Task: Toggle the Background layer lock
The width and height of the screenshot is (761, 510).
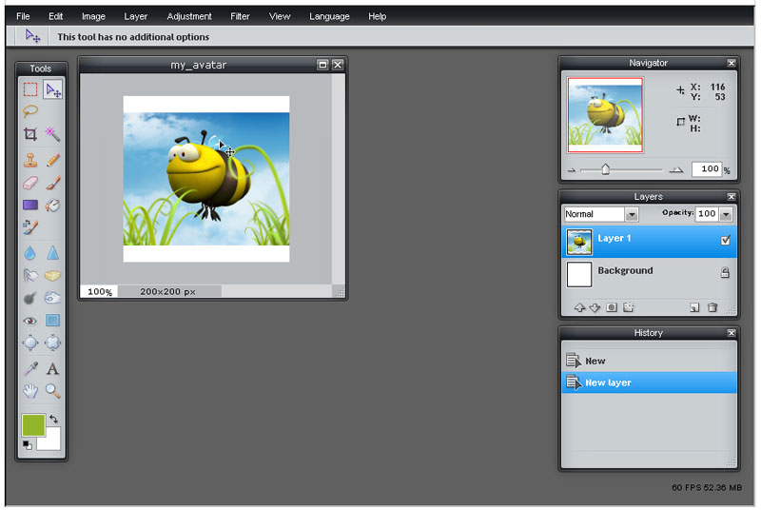Action: pyautogui.click(x=725, y=272)
